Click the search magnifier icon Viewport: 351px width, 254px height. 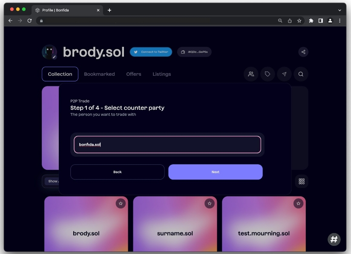point(301,74)
